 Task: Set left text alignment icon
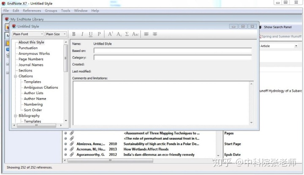click(x=147, y=34)
